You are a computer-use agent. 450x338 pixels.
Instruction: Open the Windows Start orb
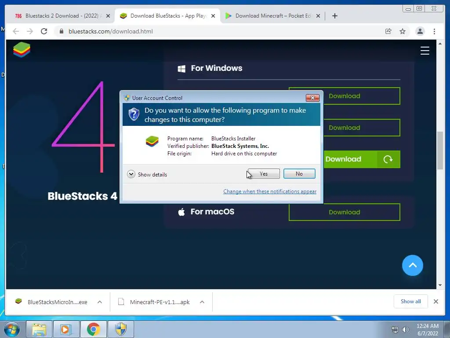click(12, 329)
